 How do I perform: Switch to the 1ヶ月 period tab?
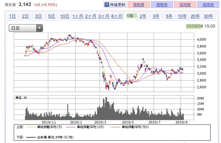(x=78, y=16)
